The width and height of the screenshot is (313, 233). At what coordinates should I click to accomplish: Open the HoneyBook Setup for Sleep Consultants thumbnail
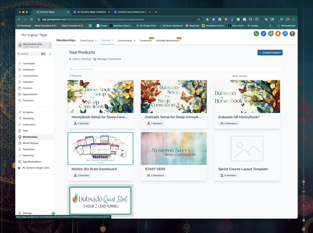click(100, 97)
